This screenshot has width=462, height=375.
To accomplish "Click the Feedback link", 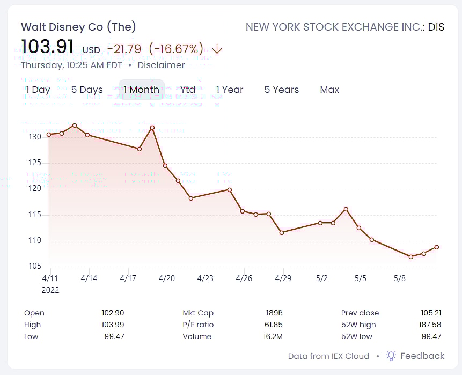I will tap(422, 356).
